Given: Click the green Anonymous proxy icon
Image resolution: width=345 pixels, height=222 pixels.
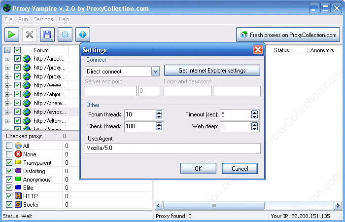Looking at the screenshot, I should 18,179.
